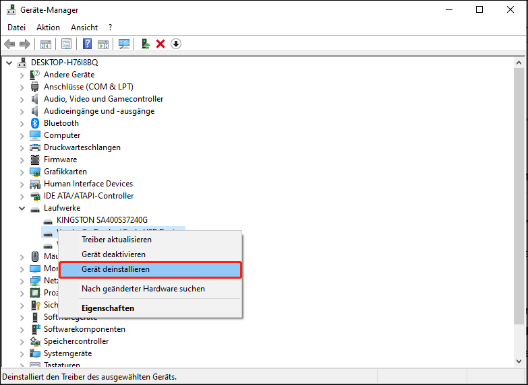
Task: Toggle the action pane toolbar icon
Action: tap(103, 44)
